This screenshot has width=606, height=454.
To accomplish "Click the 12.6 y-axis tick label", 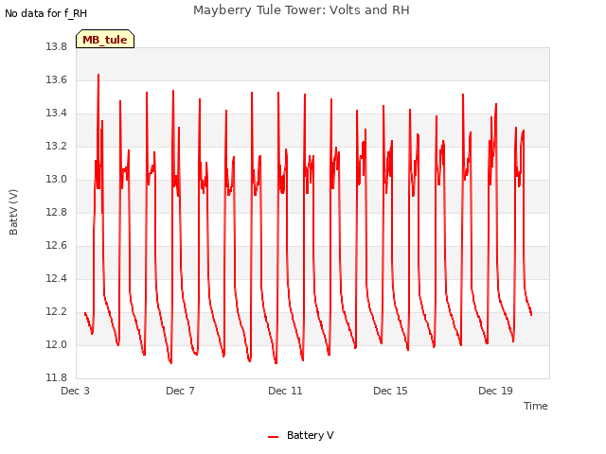I will coord(57,245).
